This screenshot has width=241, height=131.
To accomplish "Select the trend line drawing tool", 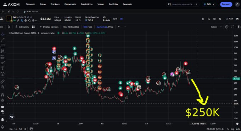I will (x=2, y=40).
